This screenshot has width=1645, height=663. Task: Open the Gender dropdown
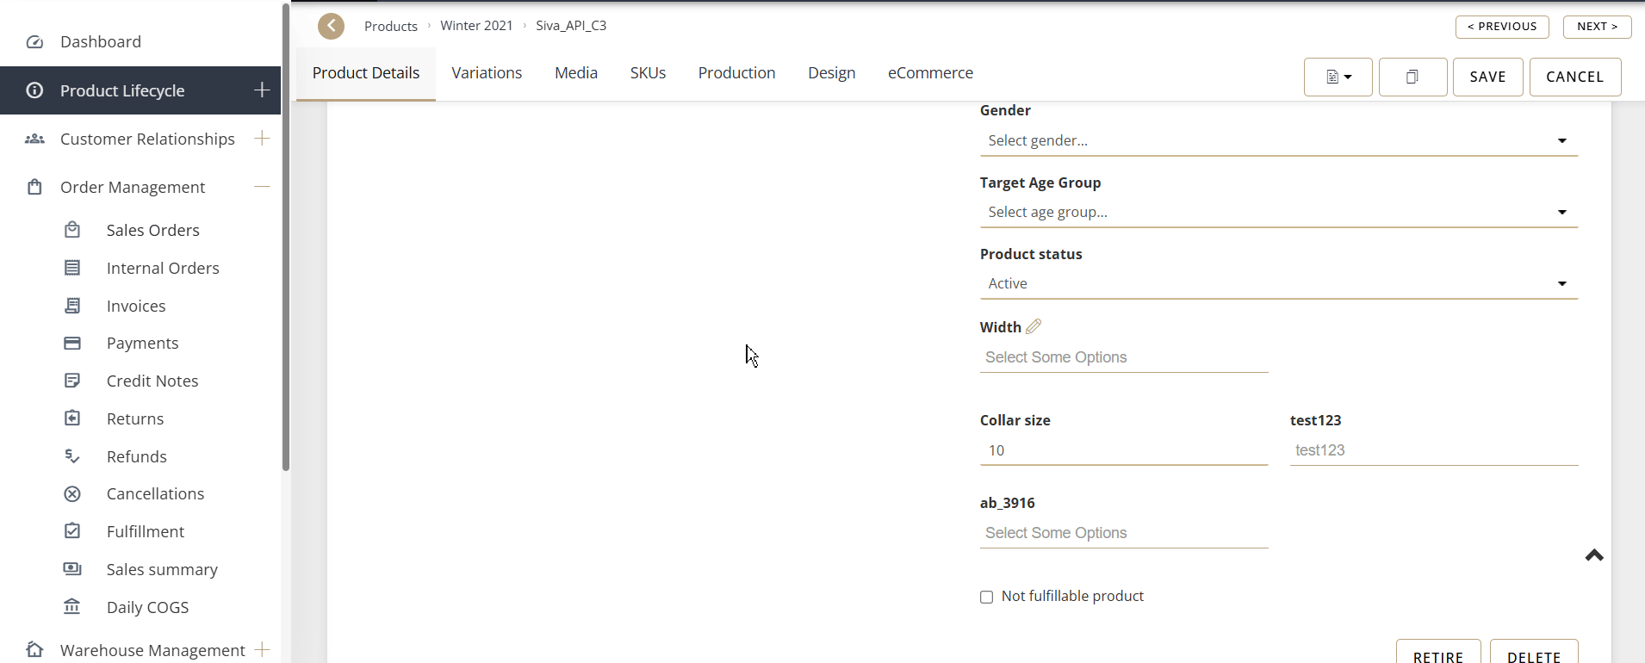tap(1278, 140)
